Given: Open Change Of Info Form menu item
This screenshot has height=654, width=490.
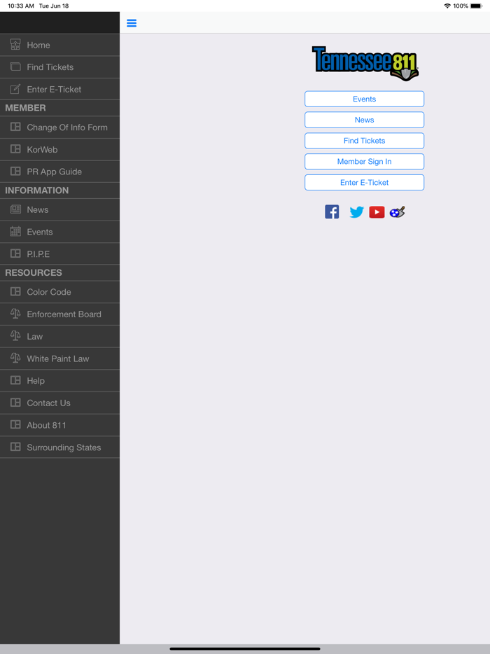Looking at the screenshot, I should (x=59, y=127).
